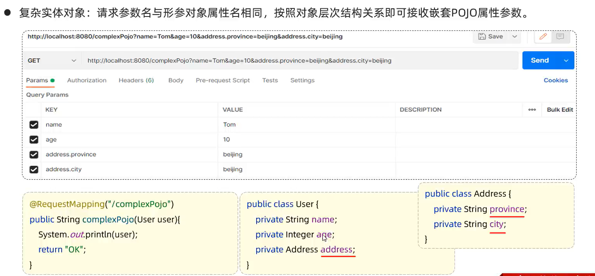Open the Settings tab
Image resolution: width=595 pixels, height=276 pixels.
303,80
